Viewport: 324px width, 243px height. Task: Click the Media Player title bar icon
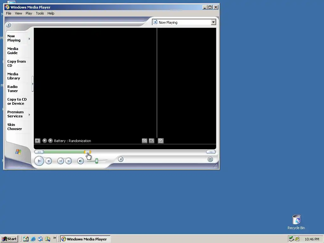point(8,7)
